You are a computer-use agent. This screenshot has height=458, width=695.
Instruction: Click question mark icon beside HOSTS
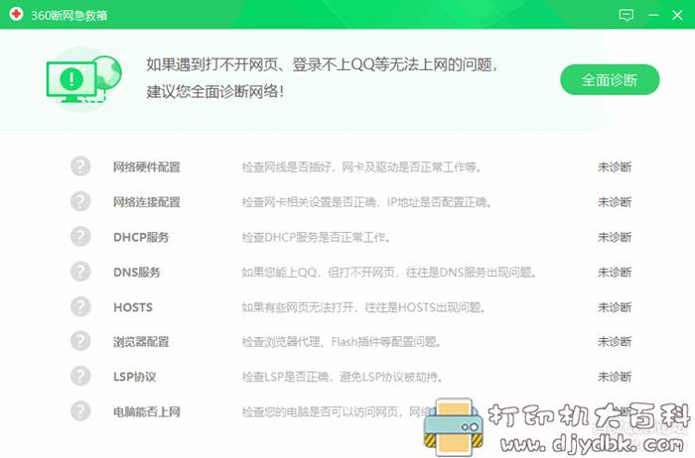pos(80,306)
